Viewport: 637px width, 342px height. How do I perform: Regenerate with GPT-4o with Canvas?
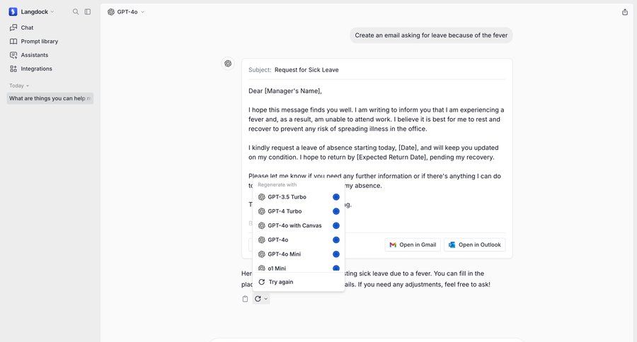[x=299, y=225]
